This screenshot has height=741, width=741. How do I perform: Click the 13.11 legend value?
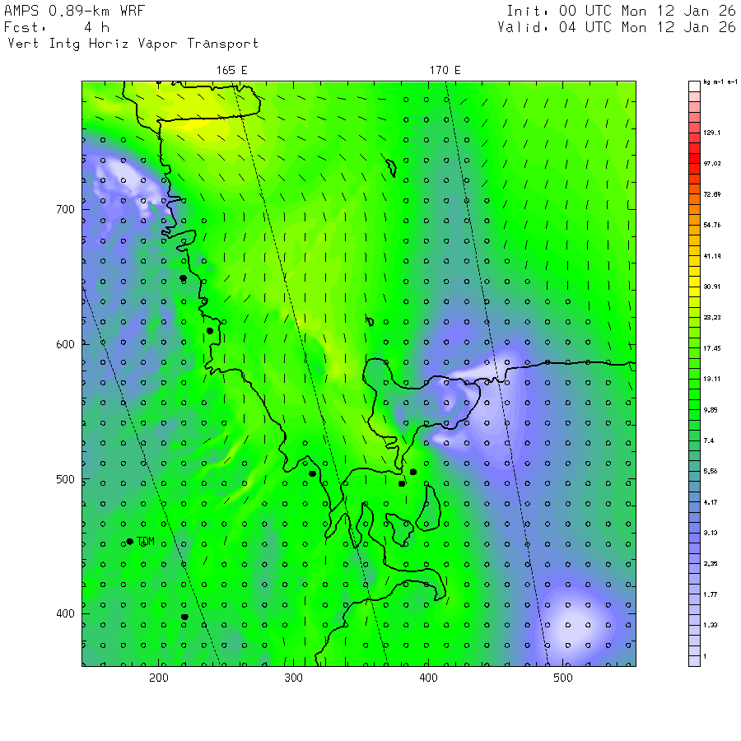[x=711, y=379]
